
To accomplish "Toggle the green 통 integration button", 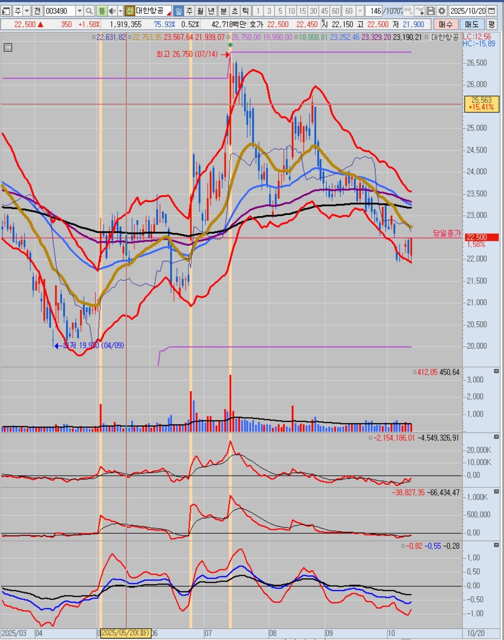I will click(102, 11).
